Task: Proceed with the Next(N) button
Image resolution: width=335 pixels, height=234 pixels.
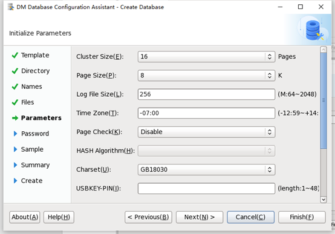Action: 200,217
